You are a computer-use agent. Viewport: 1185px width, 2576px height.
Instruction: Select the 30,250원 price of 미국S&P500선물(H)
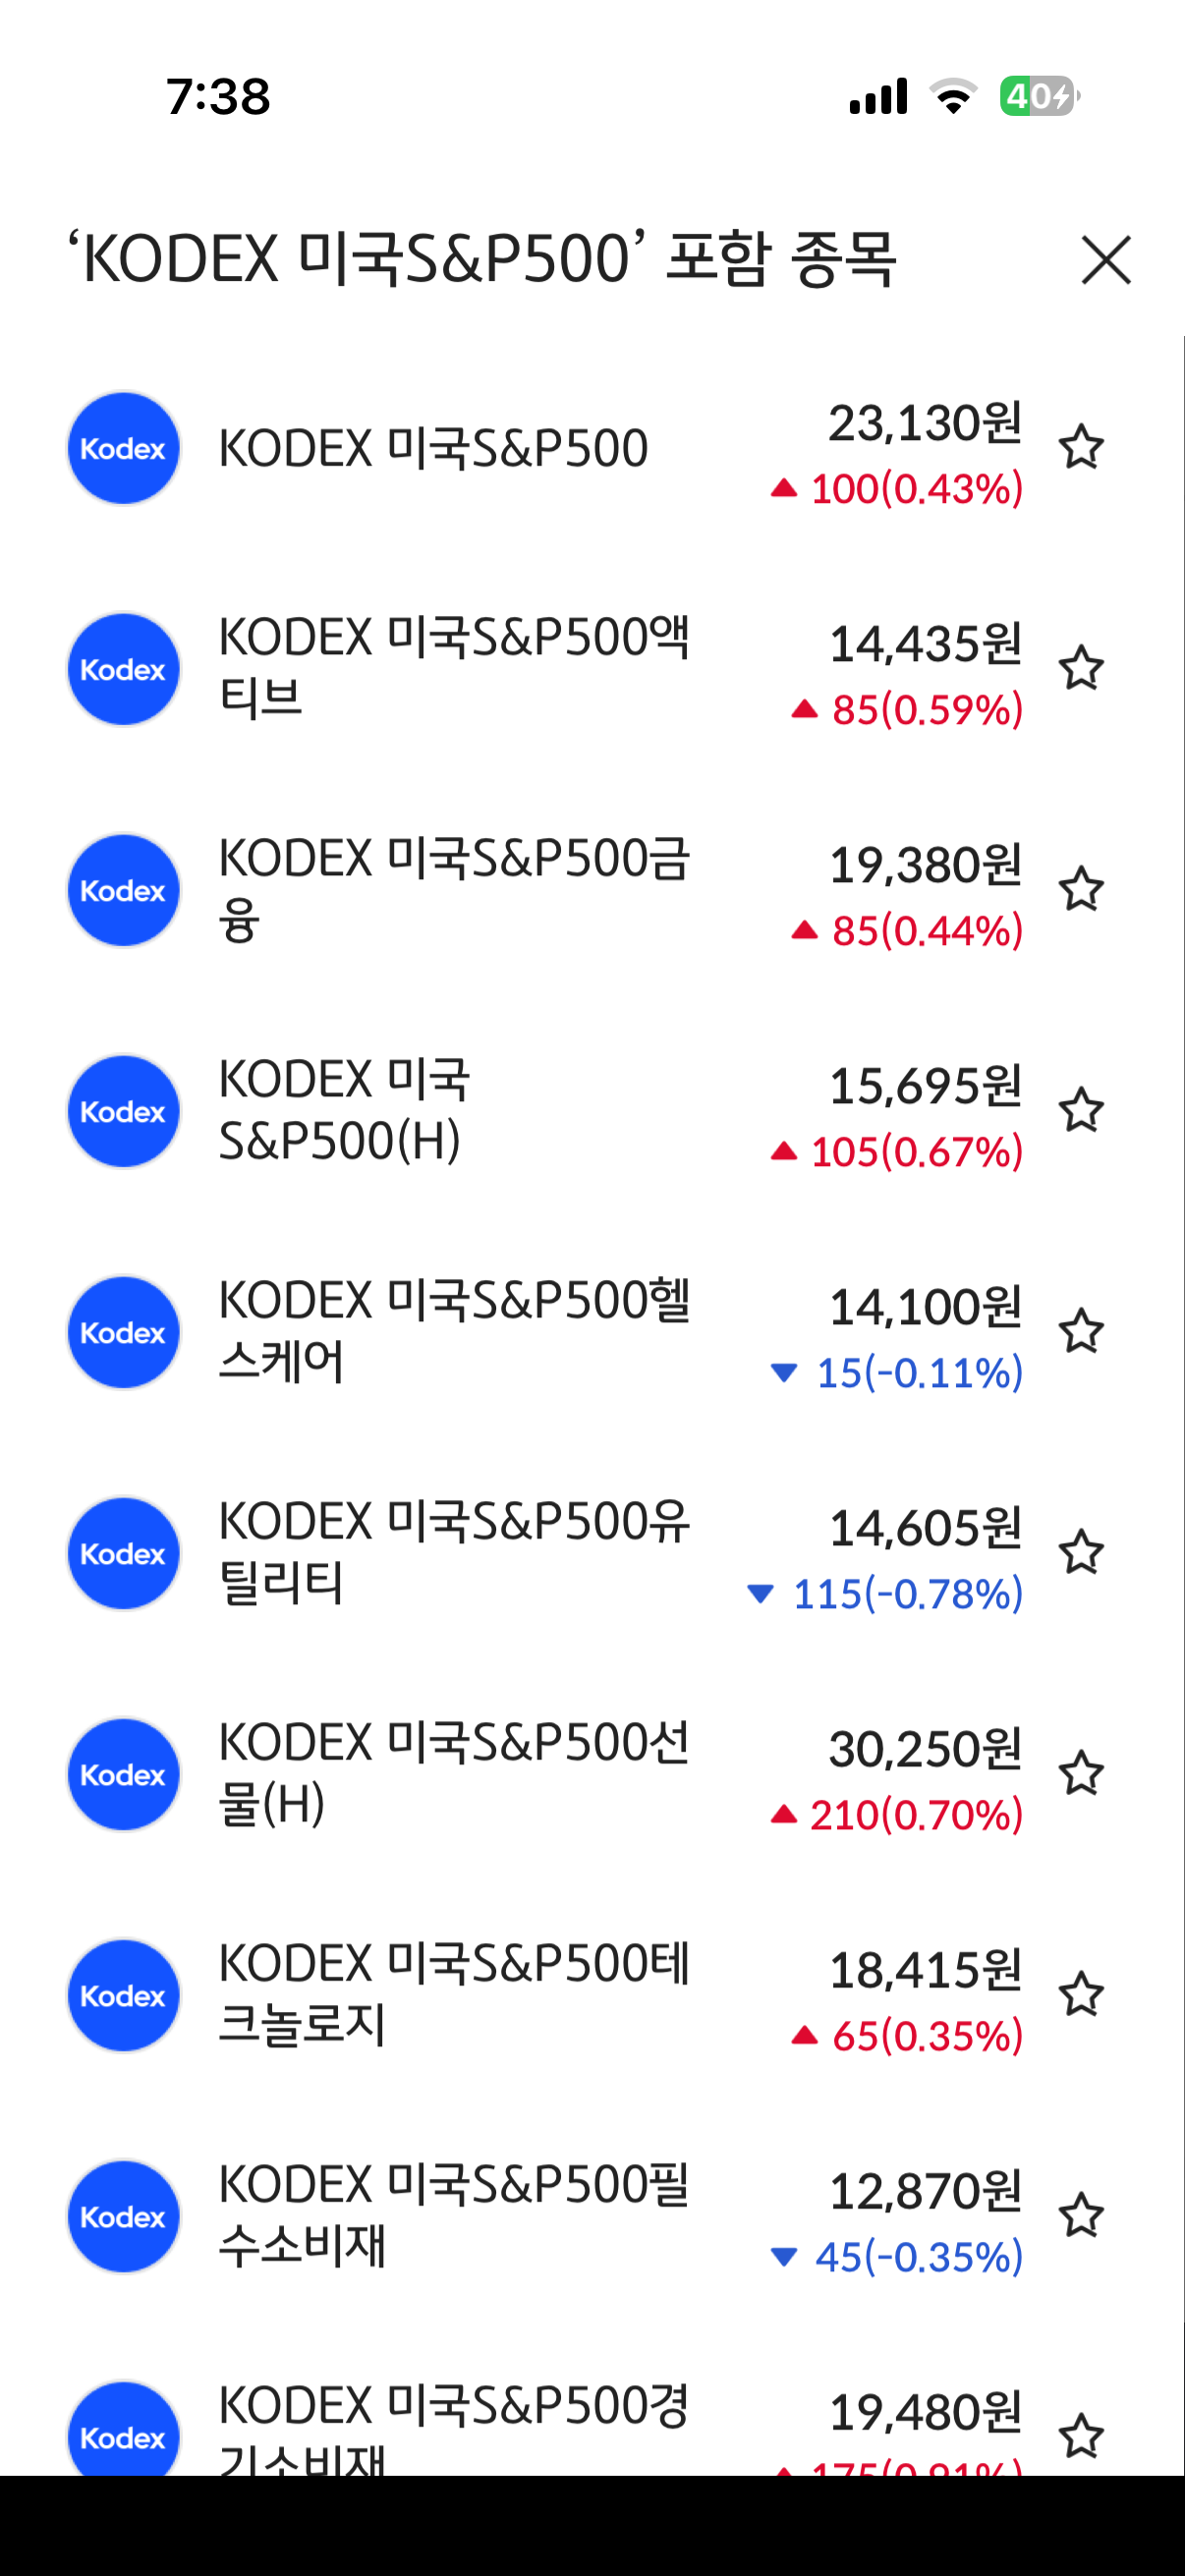(x=924, y=1749)
